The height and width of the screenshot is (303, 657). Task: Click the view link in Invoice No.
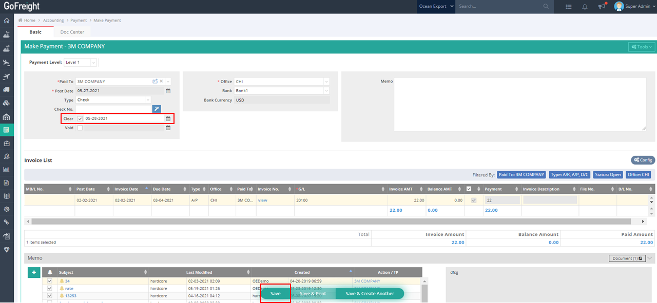tap(262, 200)
